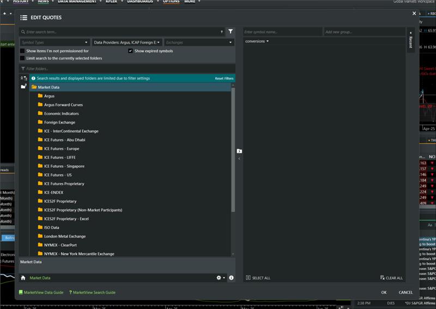Click the home icon in the path bar

[23, 277]
